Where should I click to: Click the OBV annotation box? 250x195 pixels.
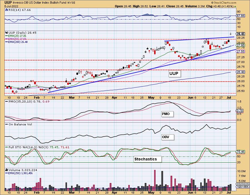pos(167,137)
